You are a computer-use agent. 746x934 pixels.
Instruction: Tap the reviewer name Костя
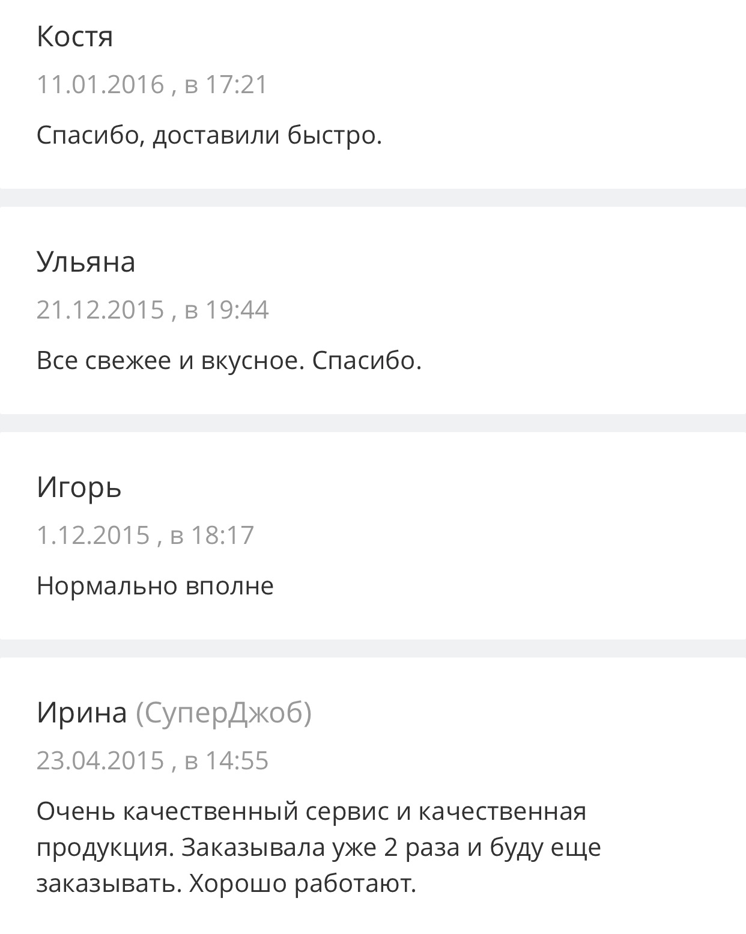point(74,37)
